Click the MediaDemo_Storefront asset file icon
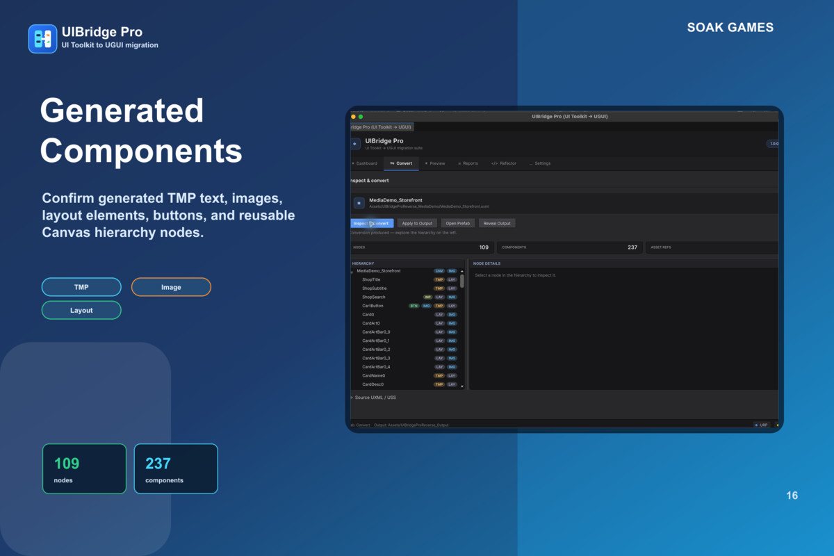The height and width of the screenshot is (556, 834). pyautogui.click(x=359, y=203)
